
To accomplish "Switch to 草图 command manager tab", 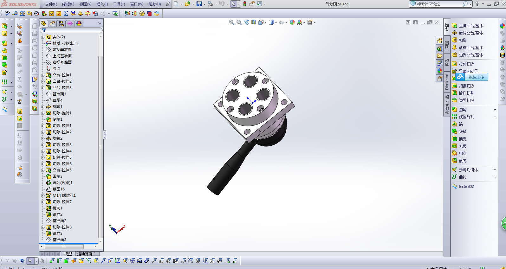I will [447, 45].
